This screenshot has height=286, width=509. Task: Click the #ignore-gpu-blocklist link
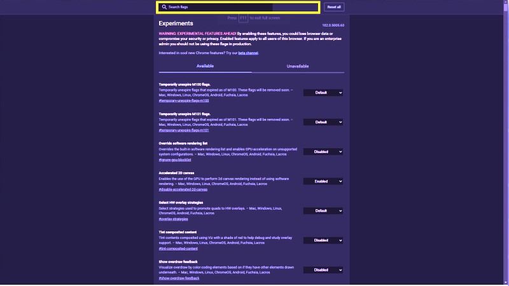175,160
